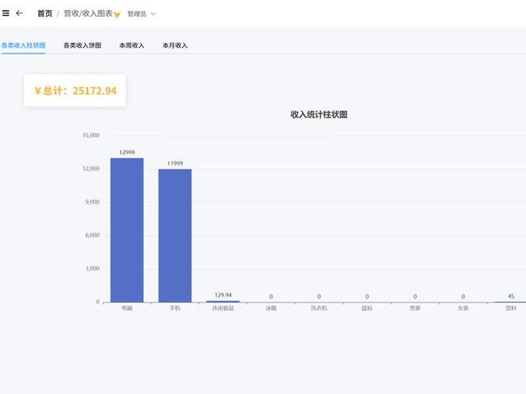The image size is (526, 394).
Task: Click the 手机 axis category label
Action: point(175,308)
